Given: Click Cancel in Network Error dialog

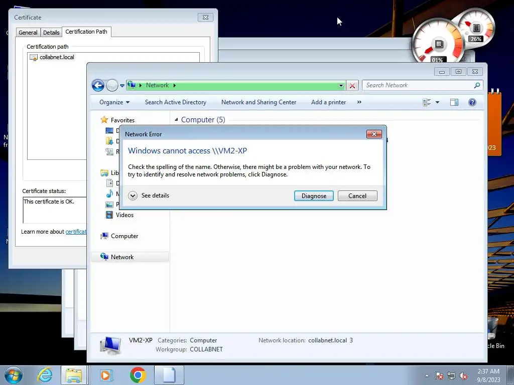Looking at the screenshot, I should pyautogui.click(x=357, y=196).
